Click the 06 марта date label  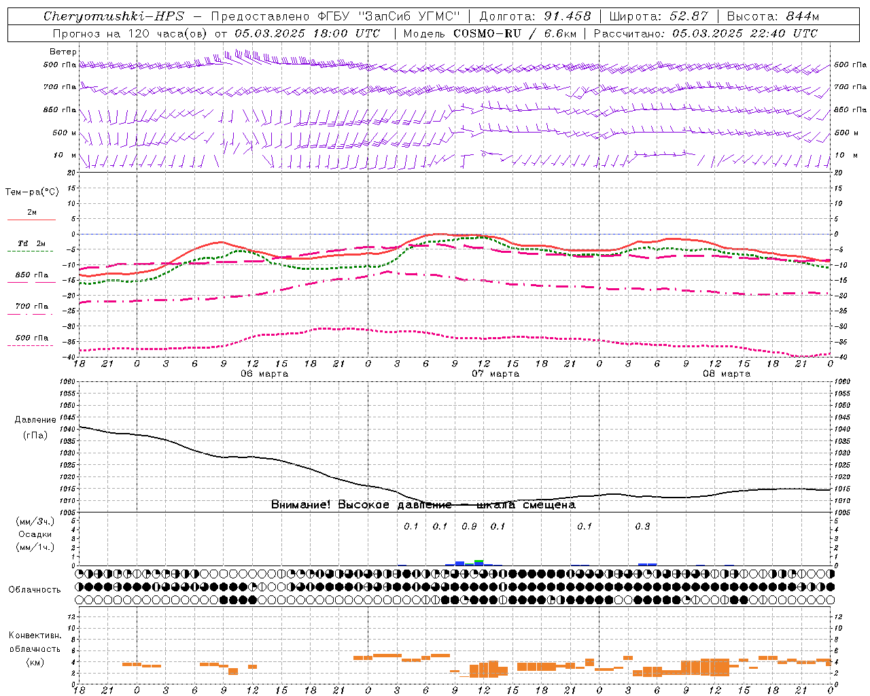(x=264, y=374)
